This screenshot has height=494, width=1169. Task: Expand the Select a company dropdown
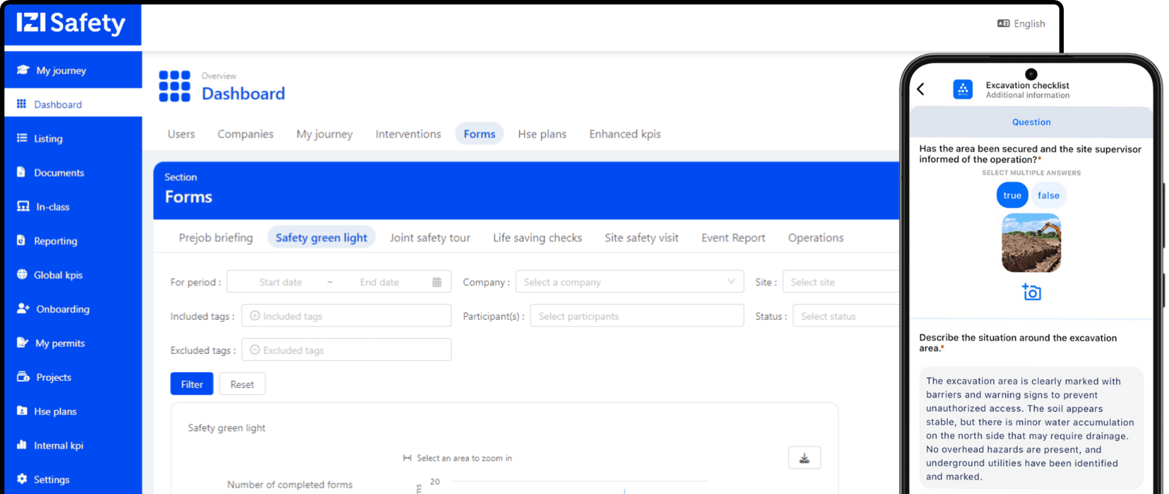(629, 282)
